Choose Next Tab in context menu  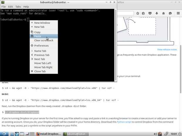click(44, 59)
